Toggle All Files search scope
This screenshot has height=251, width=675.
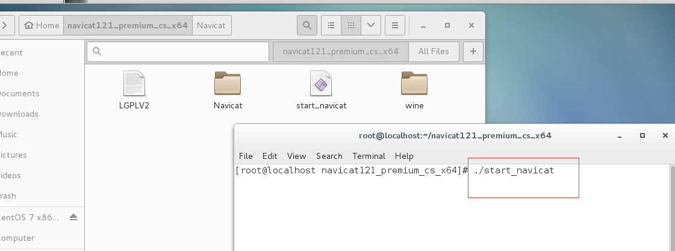tap(434, 52)
